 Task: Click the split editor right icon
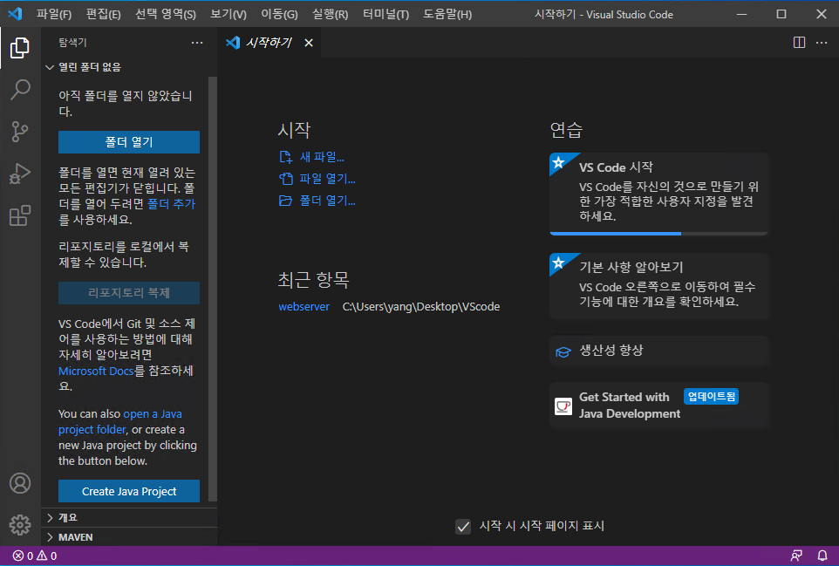pos(799,43)
